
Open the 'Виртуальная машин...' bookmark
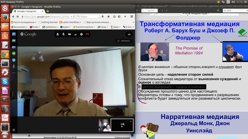(x=97, y=22)
